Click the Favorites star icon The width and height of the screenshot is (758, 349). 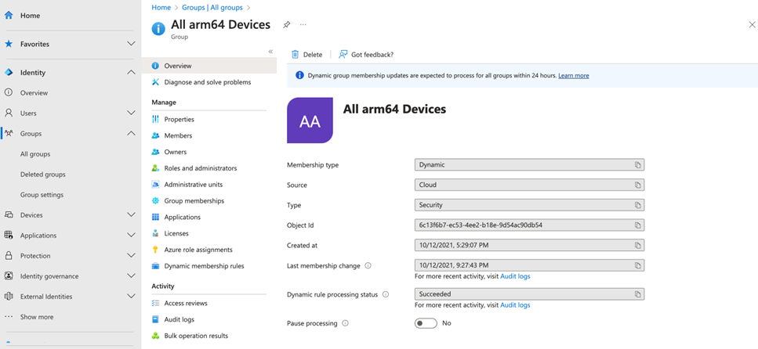(9, 44)
